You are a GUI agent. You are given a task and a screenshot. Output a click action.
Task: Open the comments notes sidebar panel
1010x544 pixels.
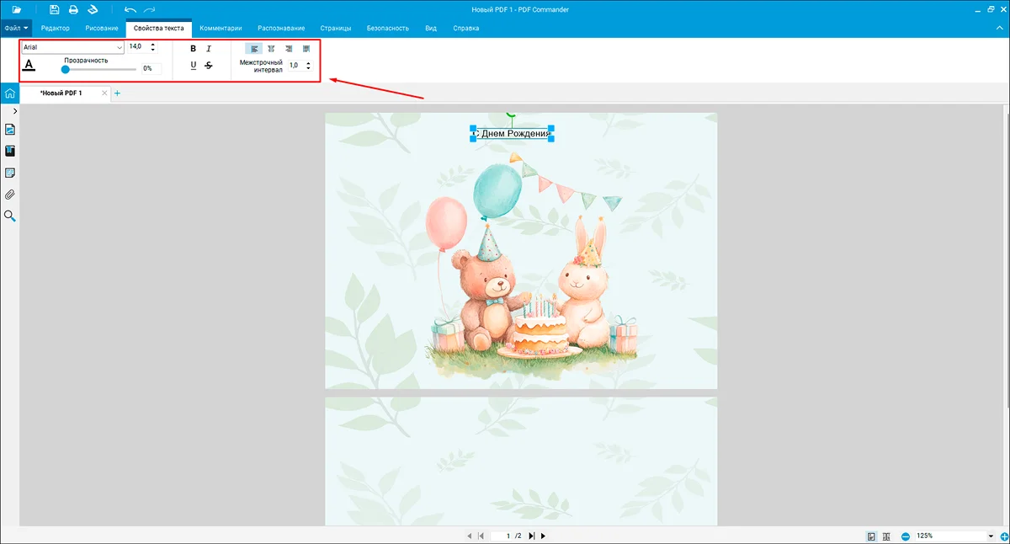[x=10, y=173]
